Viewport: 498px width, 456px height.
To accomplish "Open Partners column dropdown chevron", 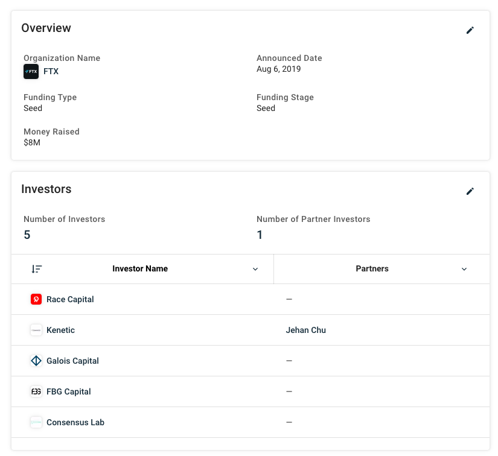I will pyautogui.click(x=464, y=269).
